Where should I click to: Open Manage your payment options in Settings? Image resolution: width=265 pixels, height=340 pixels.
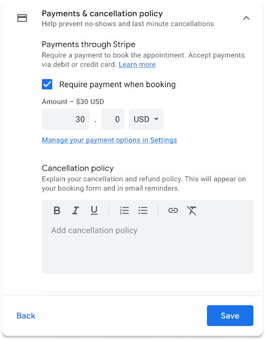click(109, 140)
